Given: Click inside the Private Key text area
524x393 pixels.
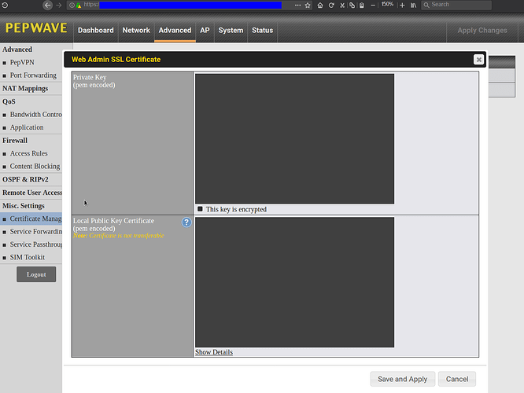Looking at the screenshot, I should coord(294,138).
